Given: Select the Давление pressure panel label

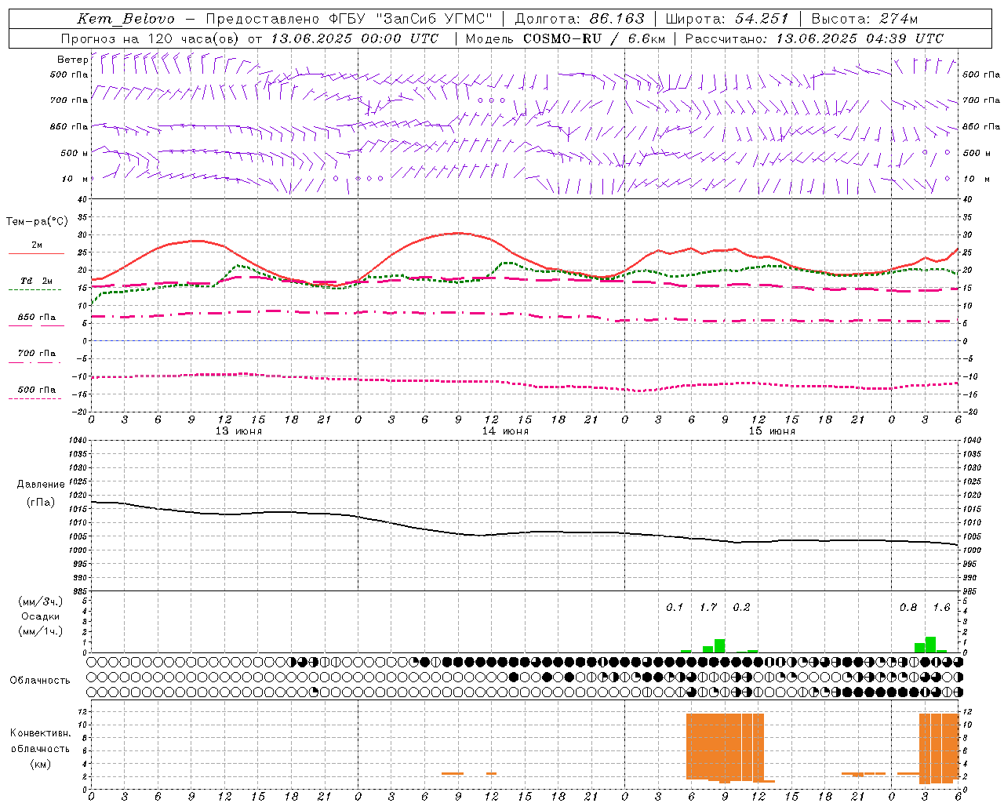Looking at the screenshot, I should pos(41,484).
